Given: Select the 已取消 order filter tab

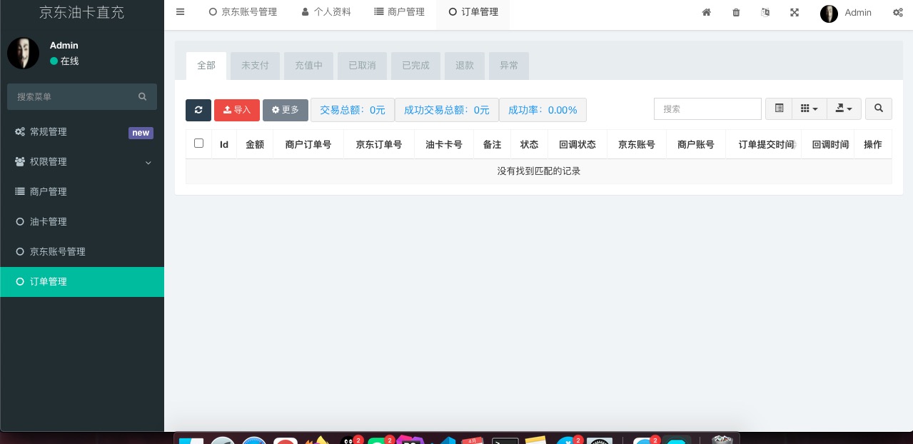Looking at the screenshot, I should (362, 66).
